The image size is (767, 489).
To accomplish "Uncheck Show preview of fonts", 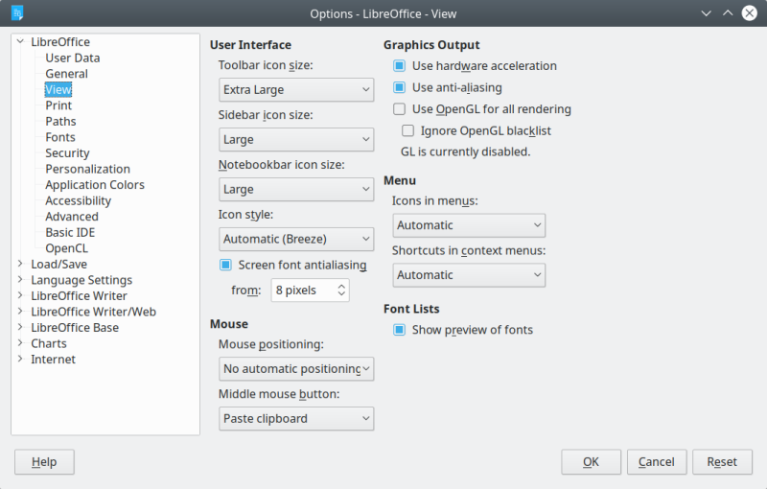I will pos(399,330).
